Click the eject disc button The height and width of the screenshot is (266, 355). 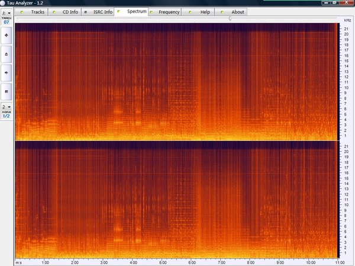[7, 54]
